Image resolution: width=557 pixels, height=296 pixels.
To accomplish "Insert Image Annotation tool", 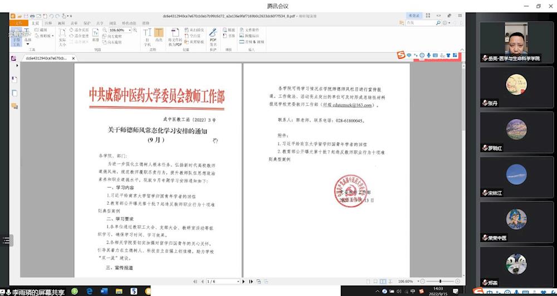I will click(x=250, y=36).
